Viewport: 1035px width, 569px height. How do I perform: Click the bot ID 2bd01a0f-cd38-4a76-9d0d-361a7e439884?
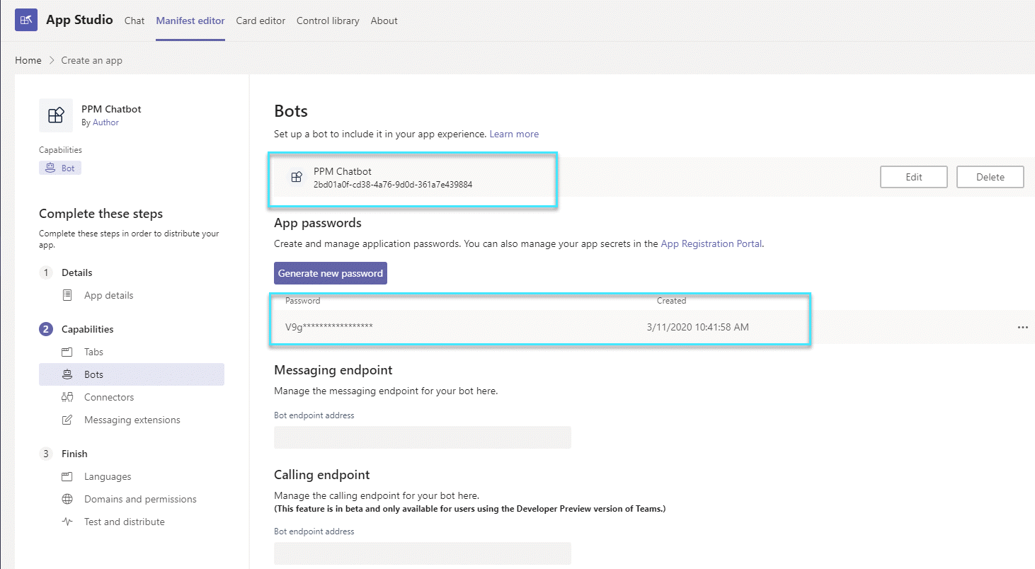(x=393, y=185)
